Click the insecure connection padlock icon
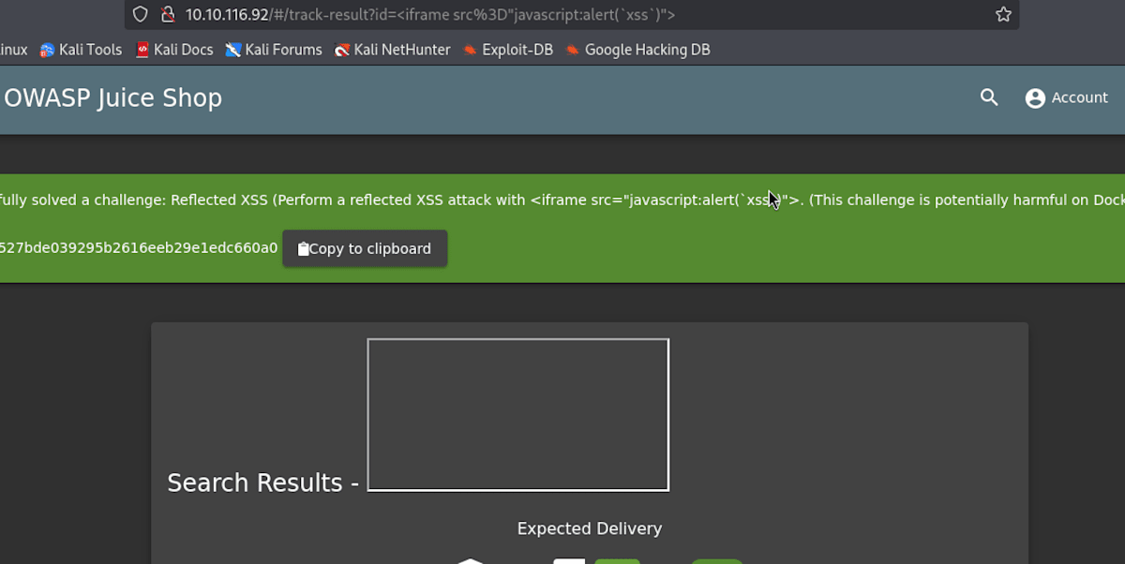The width and height of the screenshot is (1125, 564). point(168,14)
